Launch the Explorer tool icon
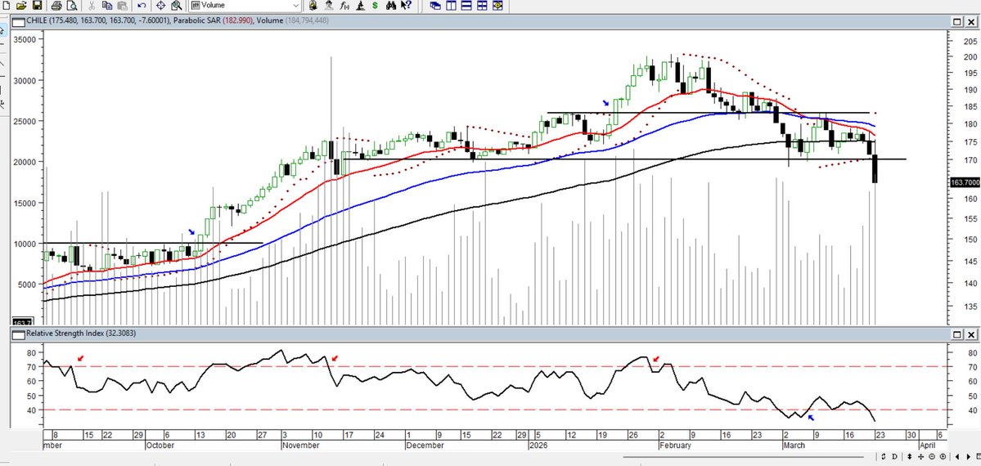Viewport: 981px width, 466px height. click(x=330, y=6)
